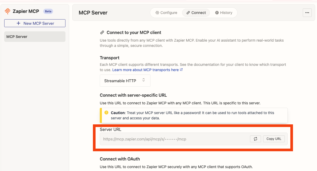Select MCP Server in the sidebar
This screenshot has height=171, width=317.
[x=35, y=37]
